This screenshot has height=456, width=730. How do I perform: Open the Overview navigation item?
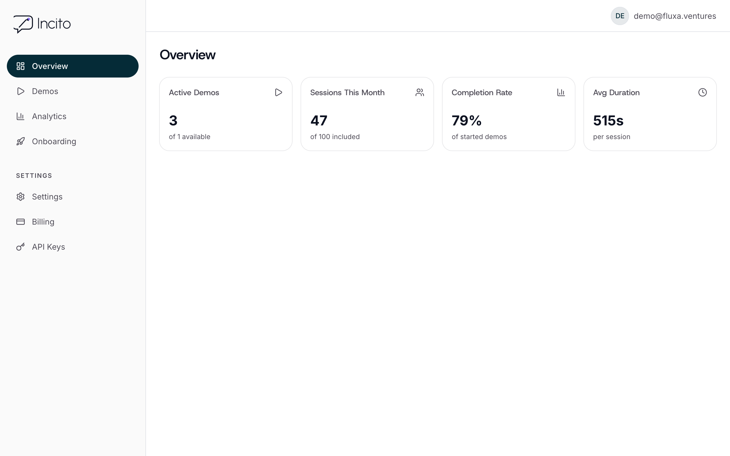pyautogui.click(x=50, y=66)
